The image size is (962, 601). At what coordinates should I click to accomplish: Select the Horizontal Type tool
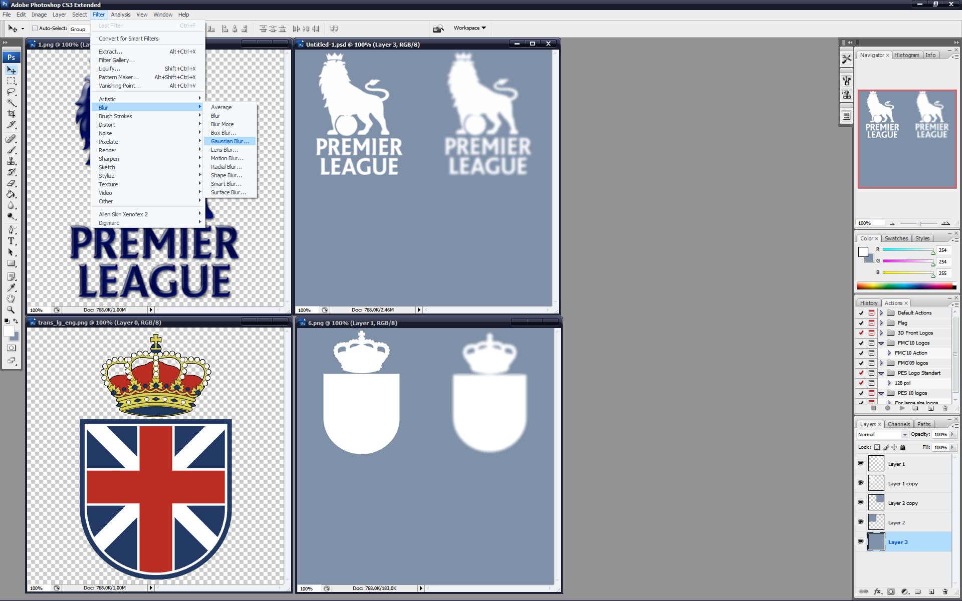point(11,241)
